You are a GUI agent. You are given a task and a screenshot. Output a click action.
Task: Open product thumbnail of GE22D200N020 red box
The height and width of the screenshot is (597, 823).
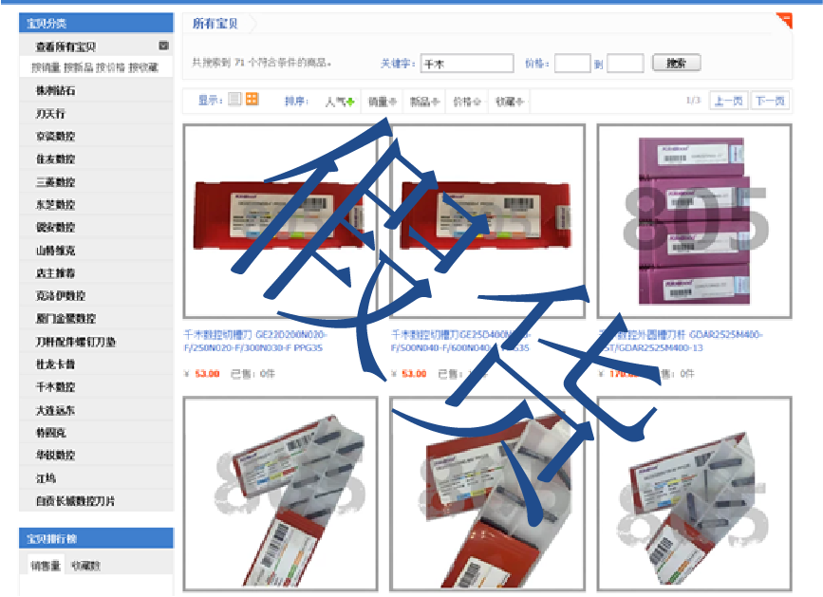point(281,221)
